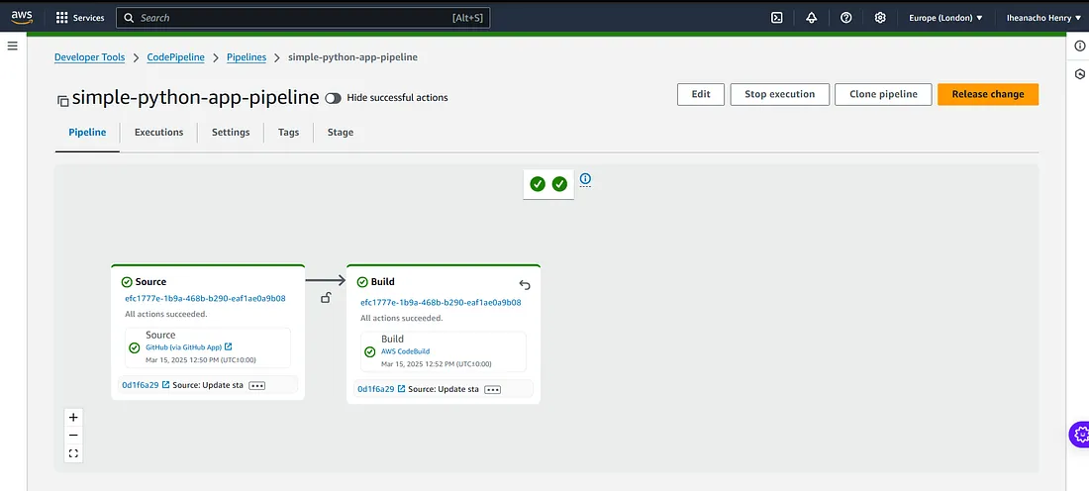This screenshot has height=491, width=1089.
Task: Open the hamburger side navigation menu
Action: 12,46
